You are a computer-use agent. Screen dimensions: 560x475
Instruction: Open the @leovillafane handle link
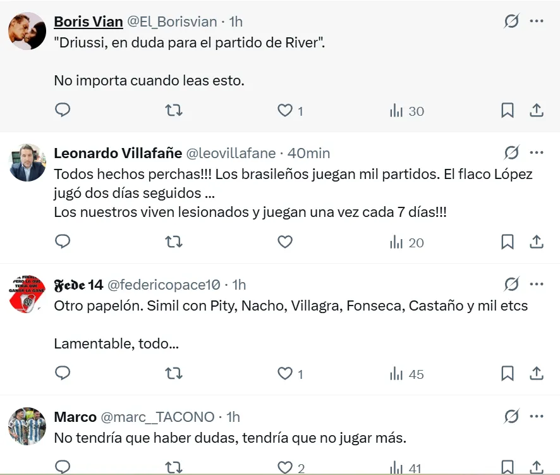(231, 153)
